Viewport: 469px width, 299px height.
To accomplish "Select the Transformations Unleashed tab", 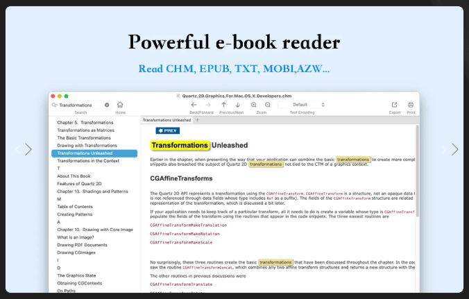I will click(x=167, y=120).
